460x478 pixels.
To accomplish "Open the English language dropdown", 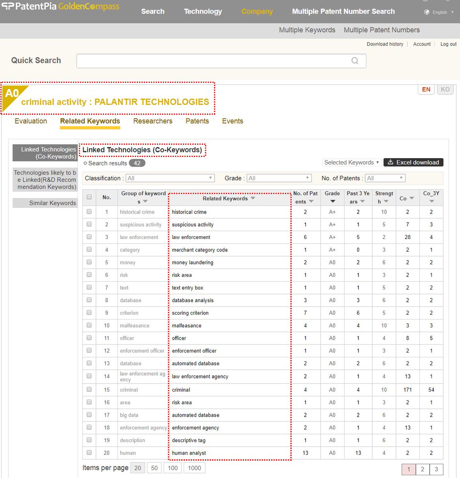I will [443, 12].
